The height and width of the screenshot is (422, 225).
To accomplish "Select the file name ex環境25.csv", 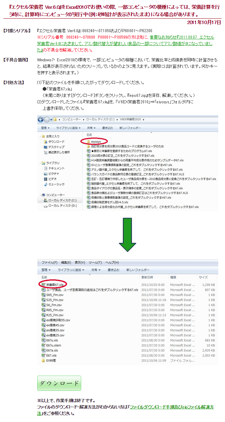I will pyautogui.click(x=55, y=335).
